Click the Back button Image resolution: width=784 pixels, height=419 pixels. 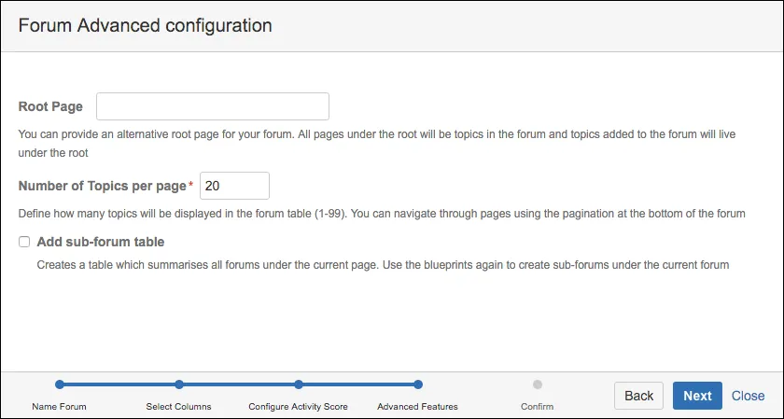click(638, 396)
